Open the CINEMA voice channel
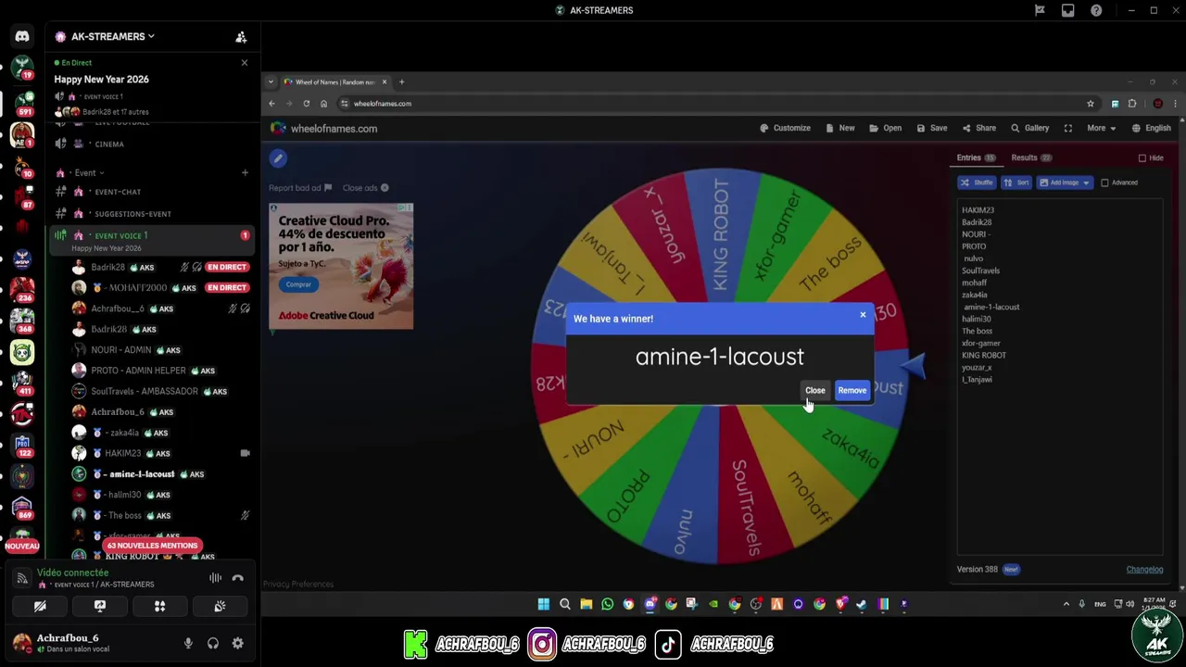 [x=109, y=145]
